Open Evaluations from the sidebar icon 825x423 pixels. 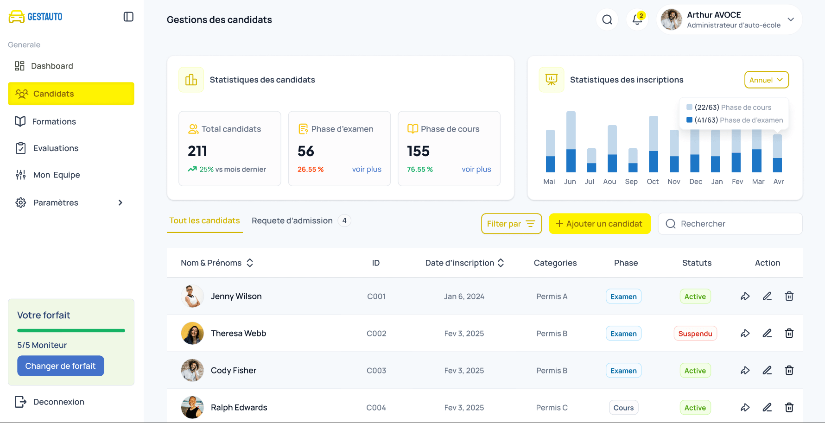point(20,148)
